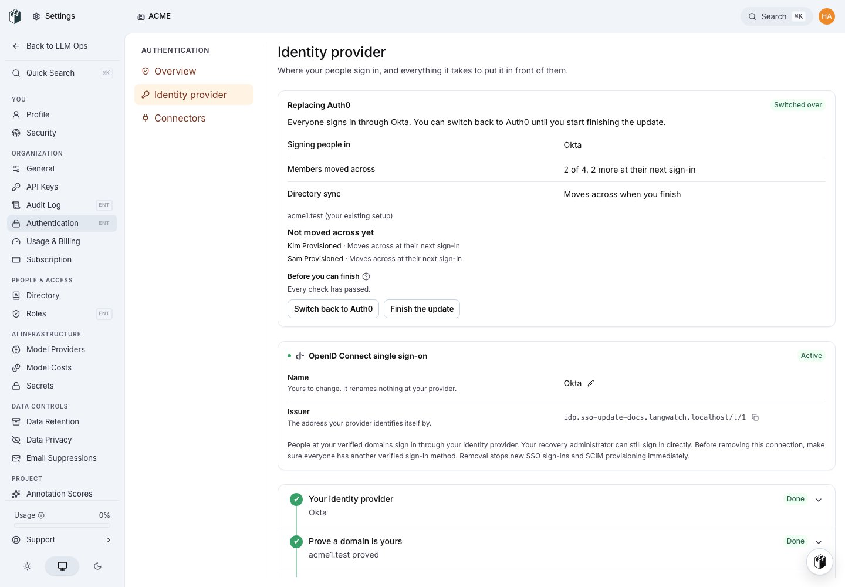Open the Authentication settings item

coord(62,223)
